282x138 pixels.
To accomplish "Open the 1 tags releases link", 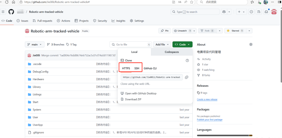I will (202, 93).
